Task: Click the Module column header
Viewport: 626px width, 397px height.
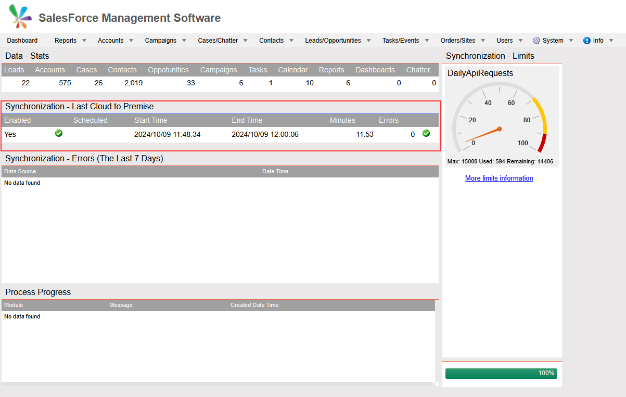Action: (x=14, y=305)
